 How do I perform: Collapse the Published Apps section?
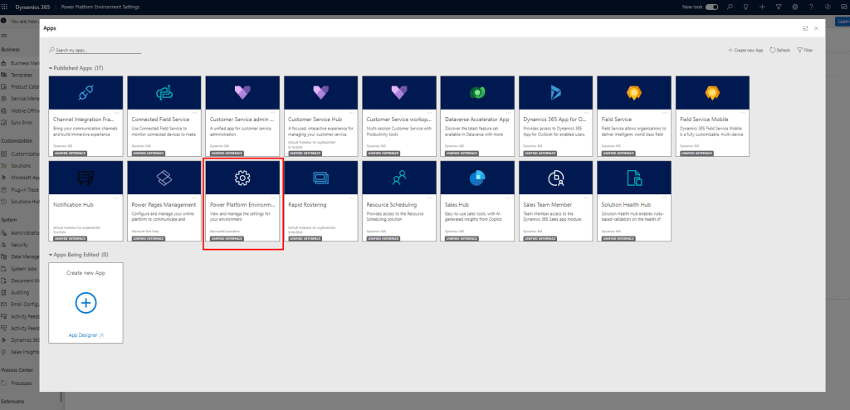(x=50, y=67)
